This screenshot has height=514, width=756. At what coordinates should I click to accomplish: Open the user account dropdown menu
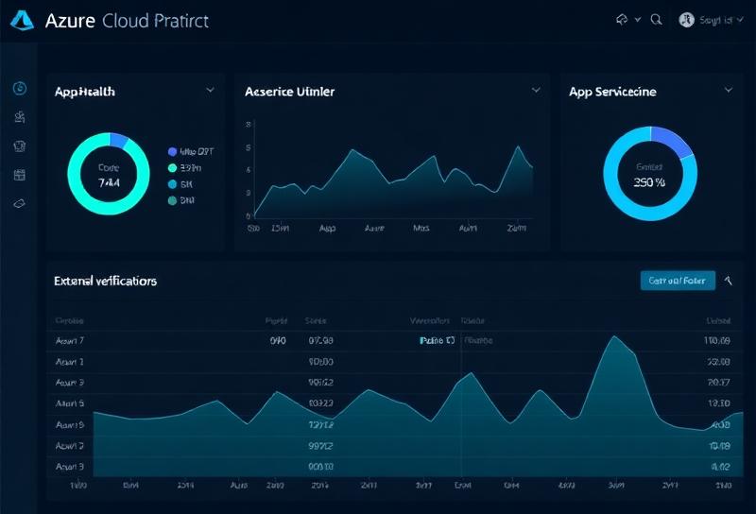pyautogui.click(x=718, y=19)
